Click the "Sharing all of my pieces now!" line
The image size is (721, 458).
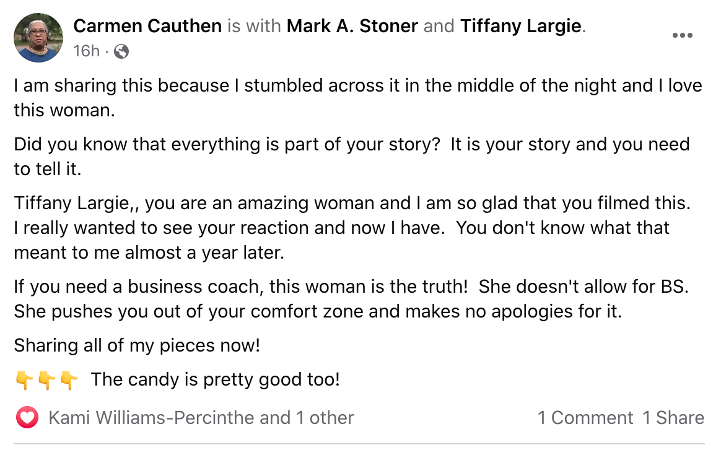tap(137, 345)
